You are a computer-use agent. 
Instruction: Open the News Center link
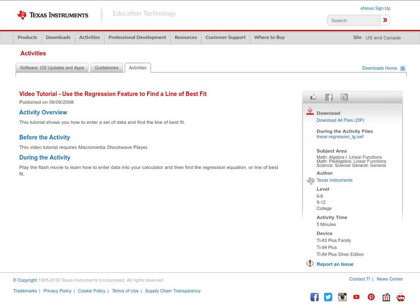tap(390, 279)
